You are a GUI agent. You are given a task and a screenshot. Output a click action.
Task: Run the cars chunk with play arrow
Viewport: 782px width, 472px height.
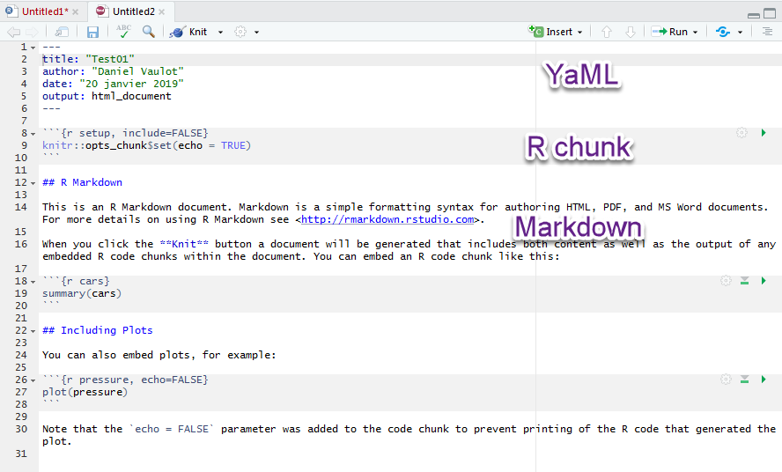coord(763,281)
